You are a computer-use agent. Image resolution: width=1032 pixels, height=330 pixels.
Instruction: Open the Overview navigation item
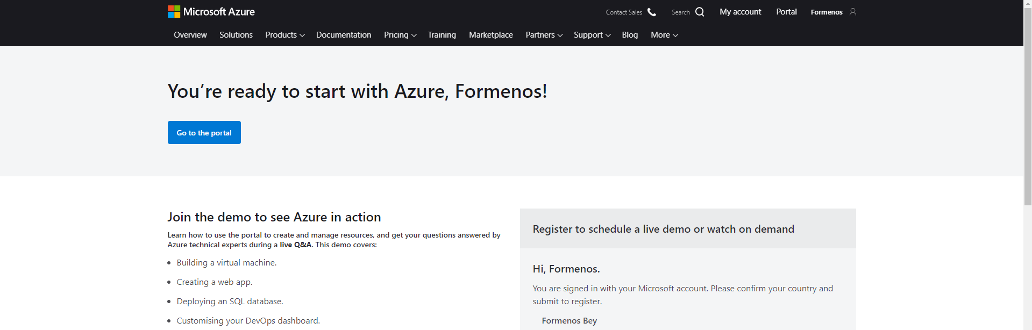(190, 35)
